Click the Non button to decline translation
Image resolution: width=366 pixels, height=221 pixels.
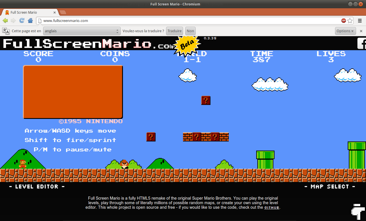coord(190,31)
